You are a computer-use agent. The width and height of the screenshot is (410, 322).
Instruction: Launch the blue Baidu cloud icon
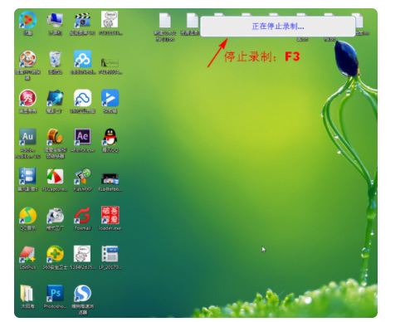[x=82, y=59]
